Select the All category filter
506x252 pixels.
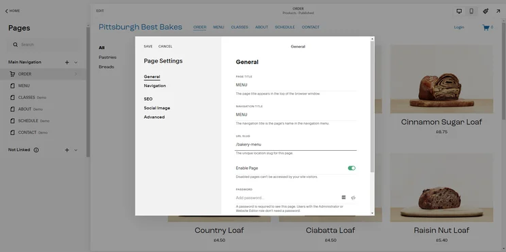[101, 48]
